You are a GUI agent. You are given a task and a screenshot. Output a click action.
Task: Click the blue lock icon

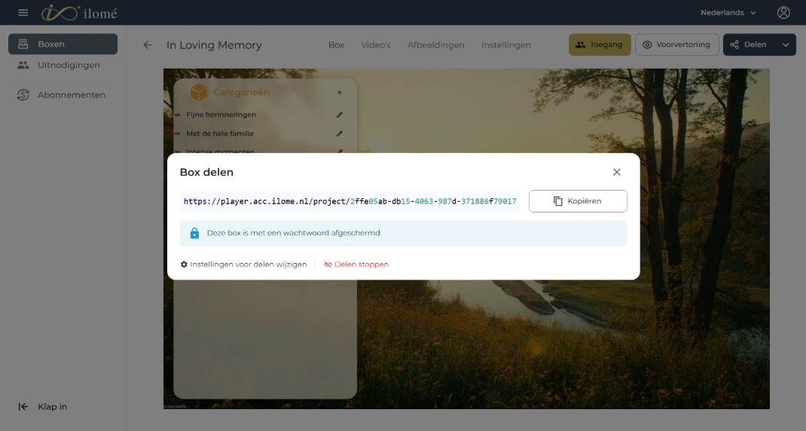click(194, 233)
